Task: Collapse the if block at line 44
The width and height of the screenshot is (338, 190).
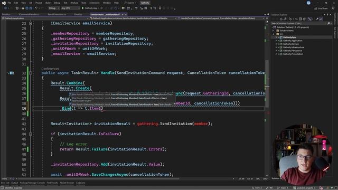Action: (31, 134)
